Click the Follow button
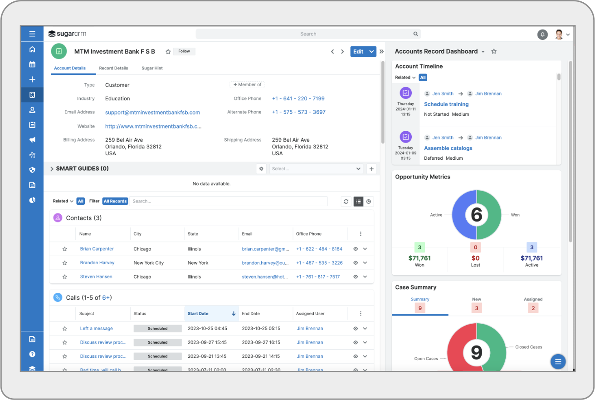The image size is (595, 400). point(184,52)
